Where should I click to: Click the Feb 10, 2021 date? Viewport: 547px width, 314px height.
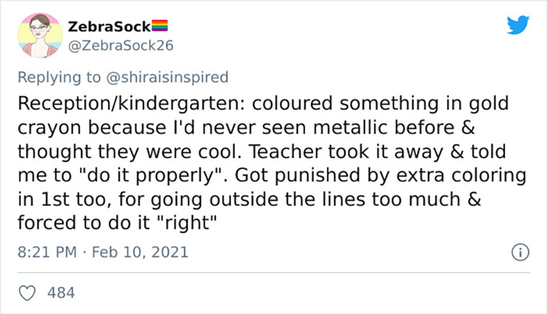[140, 252]
